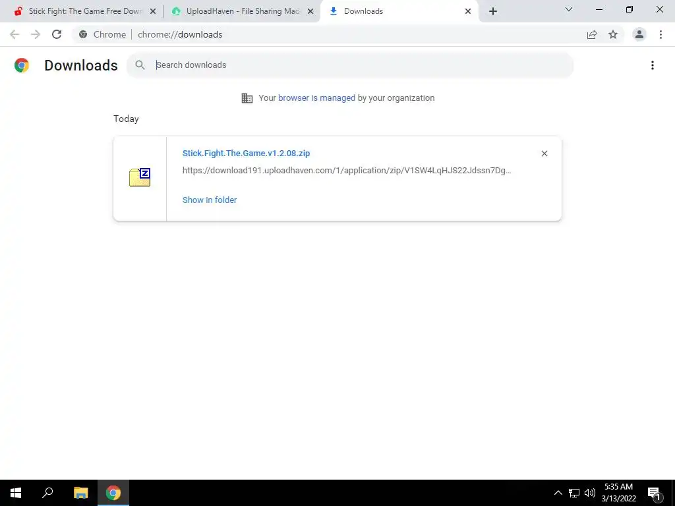Click the managed organization building icon
The height and width of the screenshot is (506, 675).
(x=247, y=98)
